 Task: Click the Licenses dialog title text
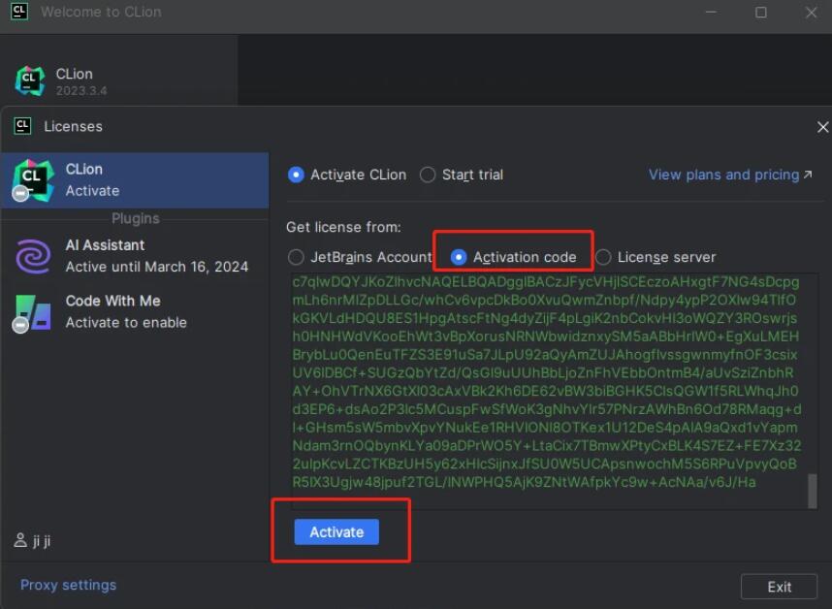74,126
